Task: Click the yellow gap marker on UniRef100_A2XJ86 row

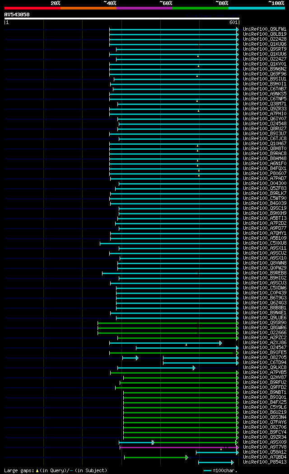Action: pos(186,345)
